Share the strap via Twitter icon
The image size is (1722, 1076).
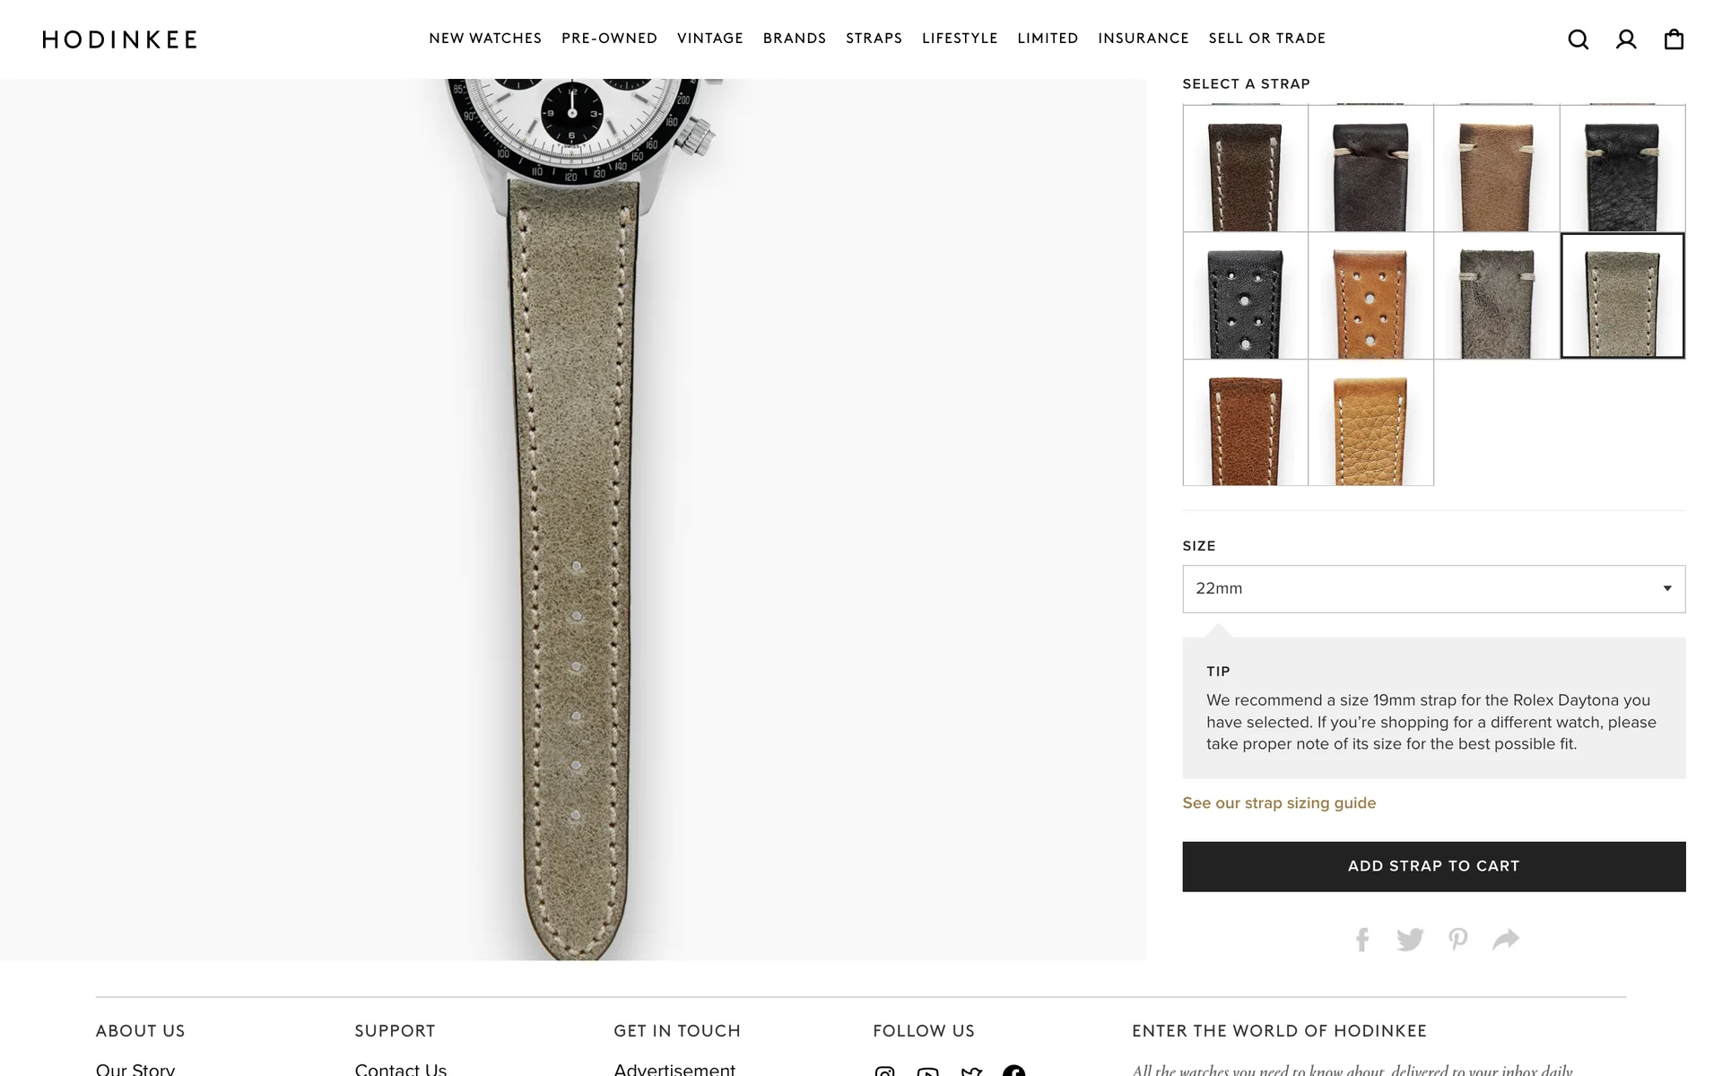point(1410,939)
